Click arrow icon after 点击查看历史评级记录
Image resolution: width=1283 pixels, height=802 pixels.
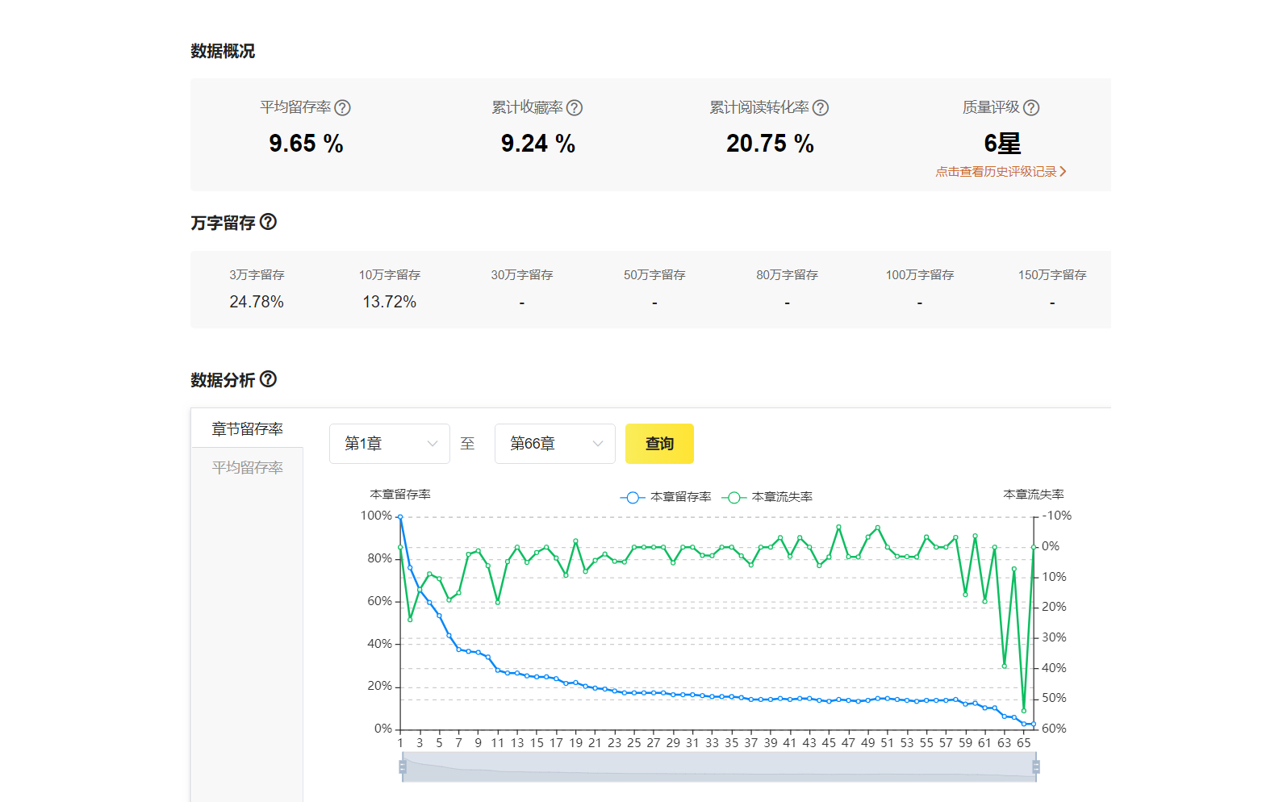pyautogui.click(x=1064, y=171)
